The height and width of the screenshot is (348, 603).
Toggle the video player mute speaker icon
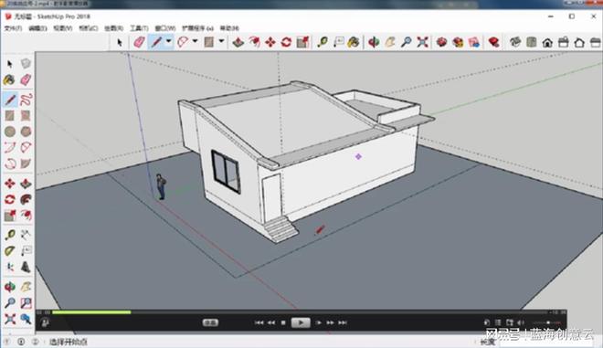521,322
